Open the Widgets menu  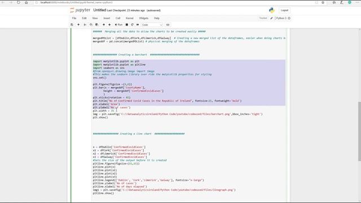pyautogui.click(x=143, y=18)
